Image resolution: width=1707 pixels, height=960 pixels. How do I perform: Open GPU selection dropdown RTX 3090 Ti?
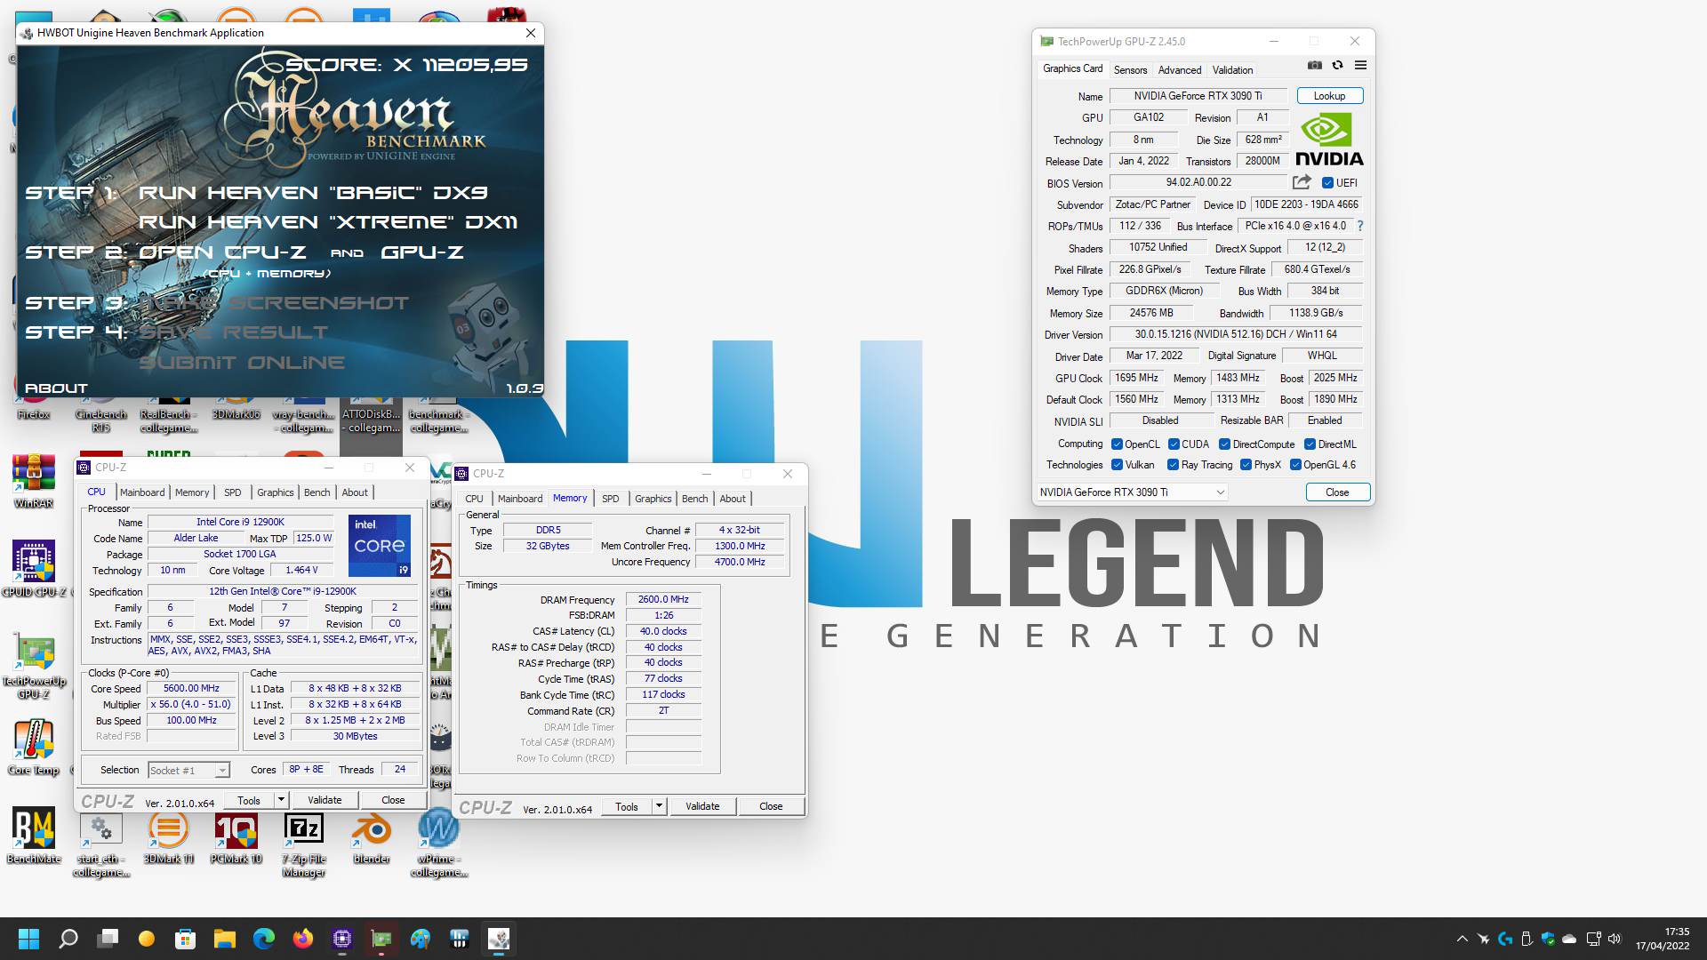click(x=1133, y=492)
